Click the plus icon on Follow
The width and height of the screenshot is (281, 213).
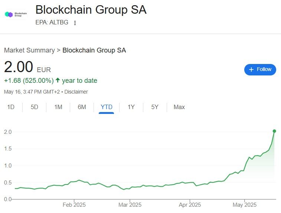pos(251,70)
